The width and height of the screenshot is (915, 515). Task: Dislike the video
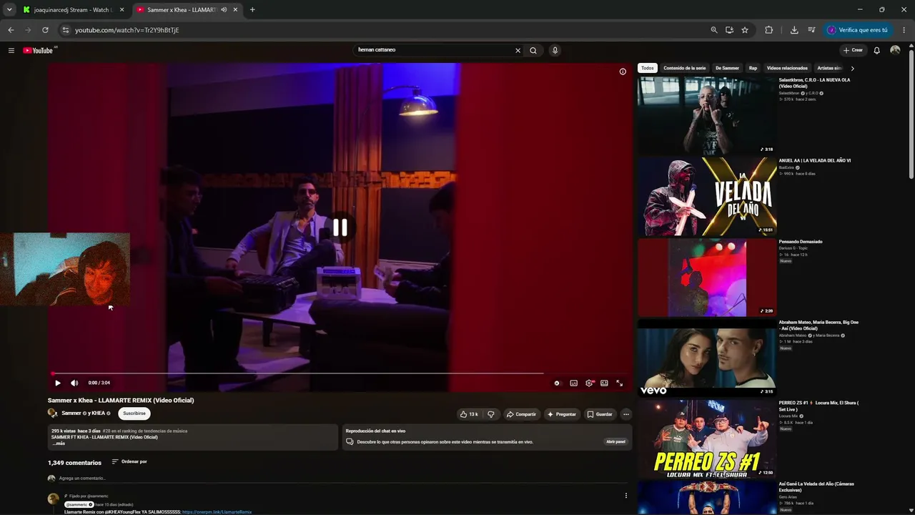tap(490, 414)
